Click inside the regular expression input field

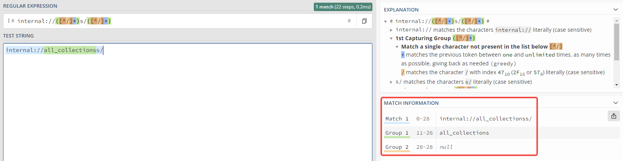[180, 21]
